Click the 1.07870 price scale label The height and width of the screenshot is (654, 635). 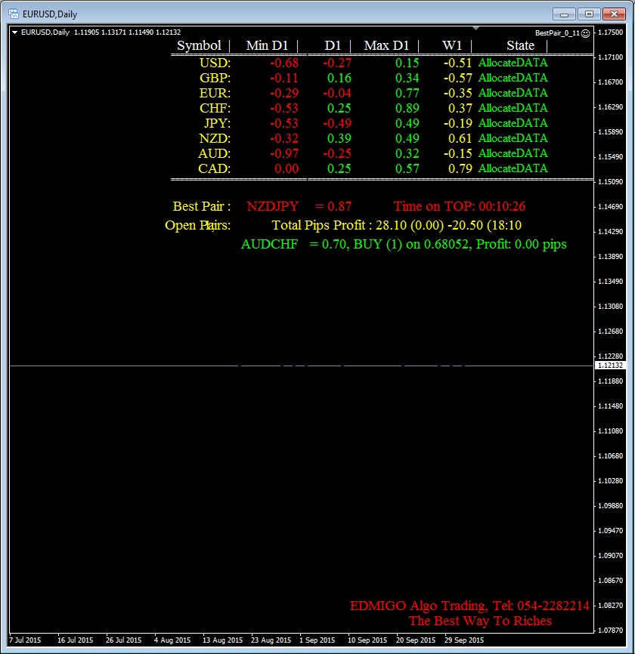pyautogui.click(x=610, y=631)
